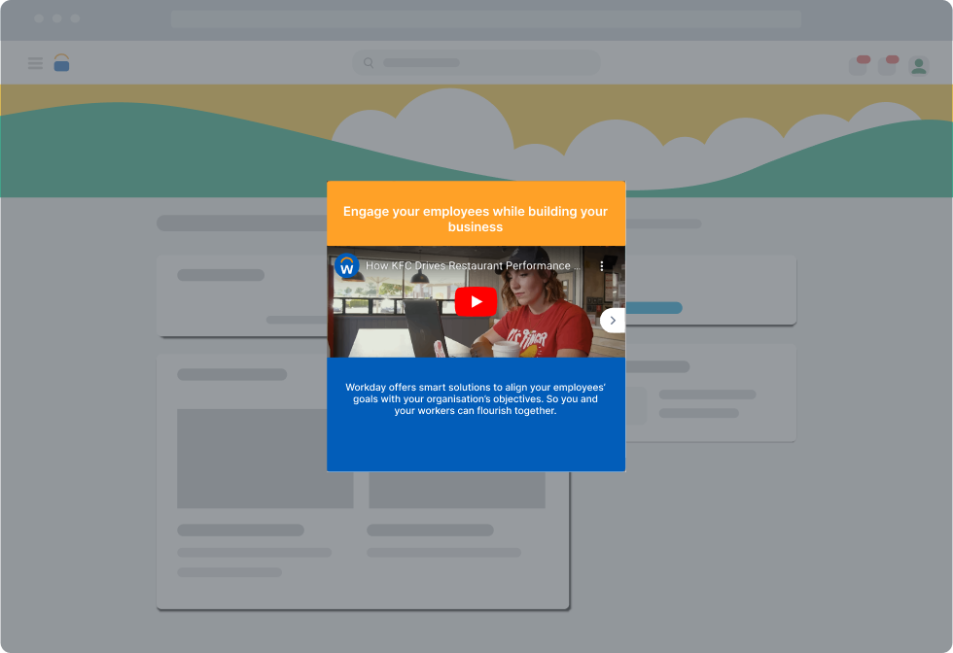
Task: Open the video's three-dot options menu
Action: pos(602,266)
